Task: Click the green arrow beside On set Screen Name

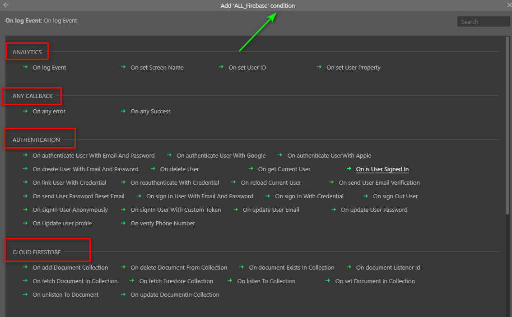Action: 123,67
